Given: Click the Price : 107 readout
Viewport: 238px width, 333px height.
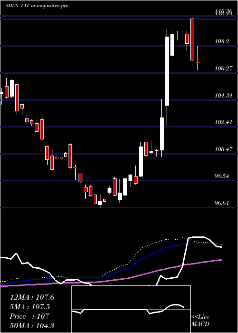Looking at the screenshot, I should (x=30, y=316).
